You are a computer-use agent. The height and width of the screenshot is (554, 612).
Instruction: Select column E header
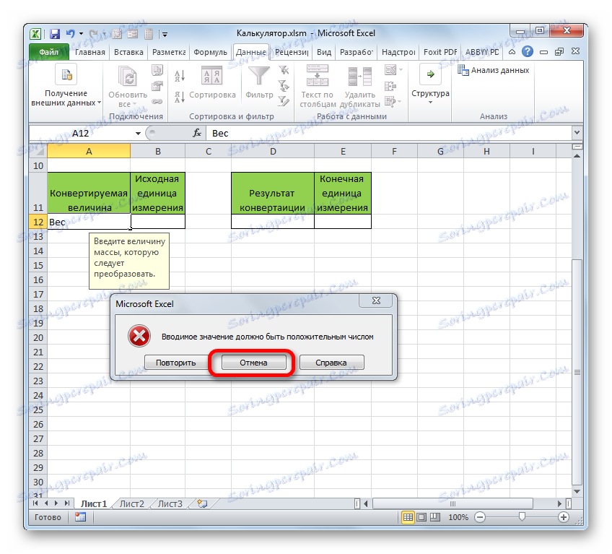(x=343, y=152)
